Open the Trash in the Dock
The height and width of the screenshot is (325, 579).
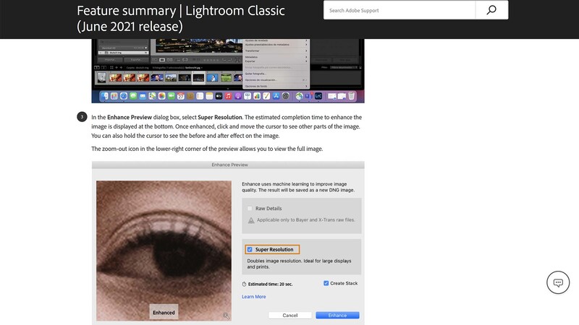352,96
